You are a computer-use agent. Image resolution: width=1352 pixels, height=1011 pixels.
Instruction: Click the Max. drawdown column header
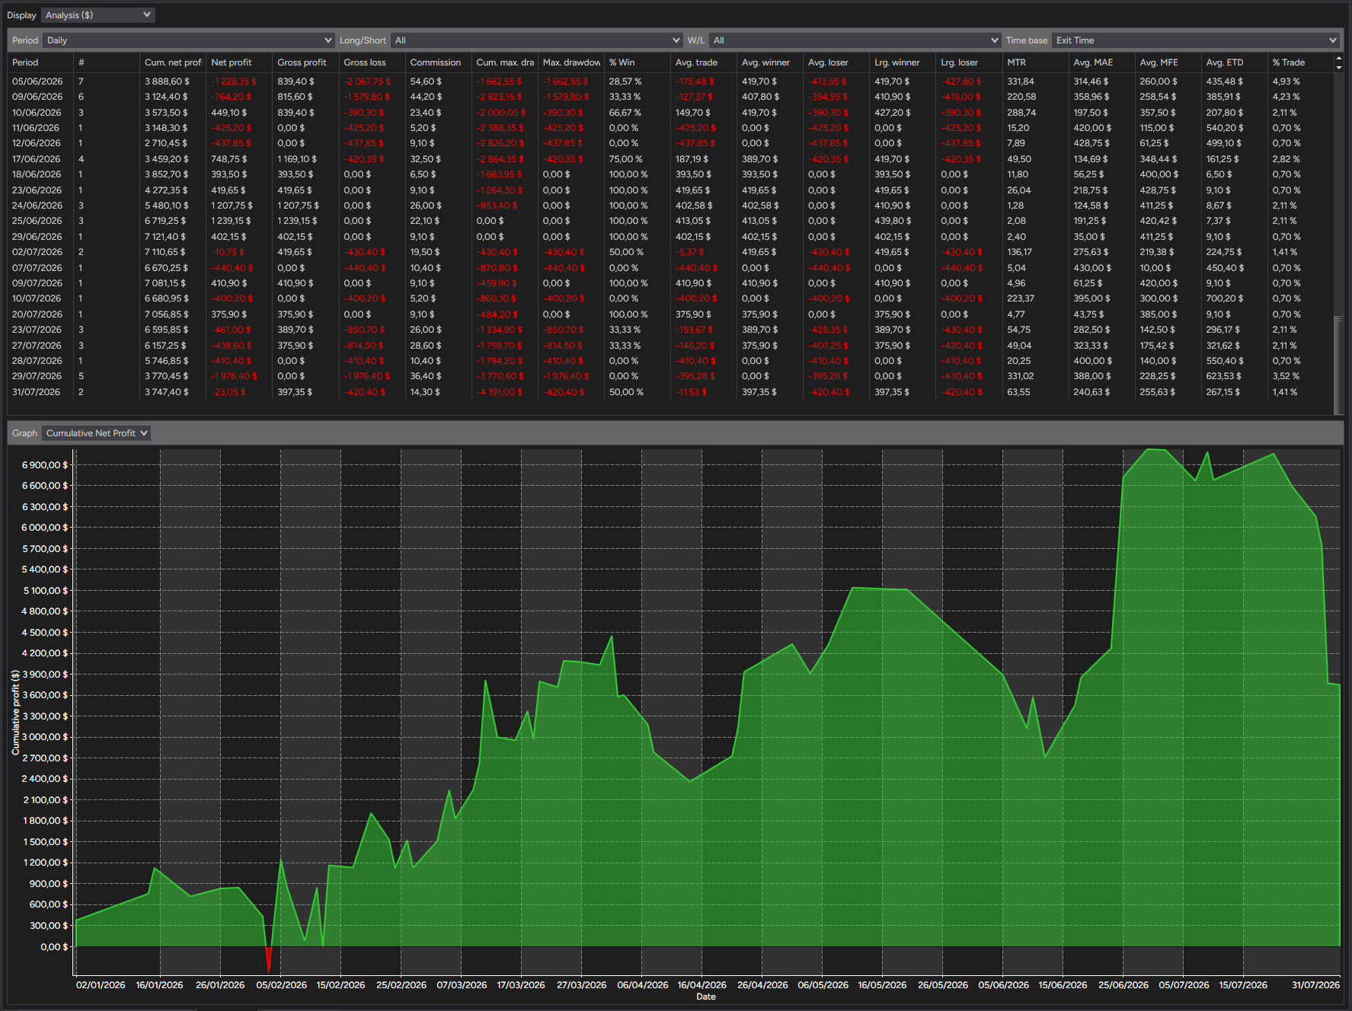click(x=571, y=62)
